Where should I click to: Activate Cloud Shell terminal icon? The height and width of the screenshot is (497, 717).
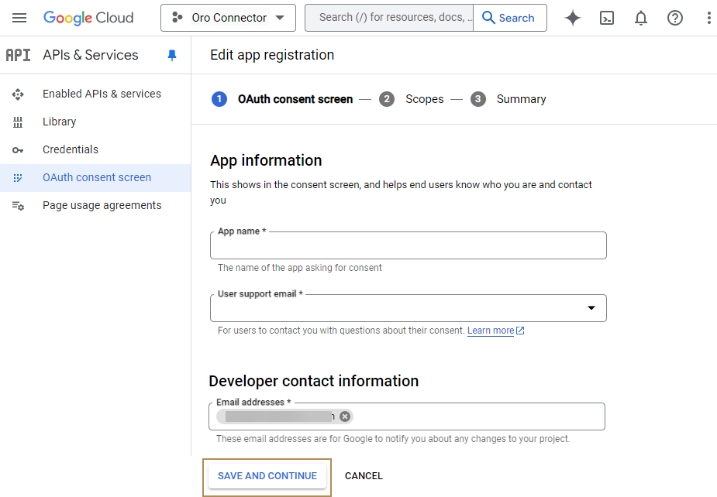click(x=607, y=18)
